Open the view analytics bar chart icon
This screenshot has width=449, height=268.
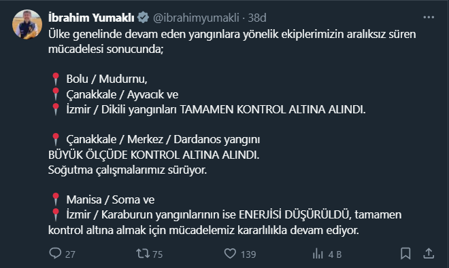click(x=318, y=254)
